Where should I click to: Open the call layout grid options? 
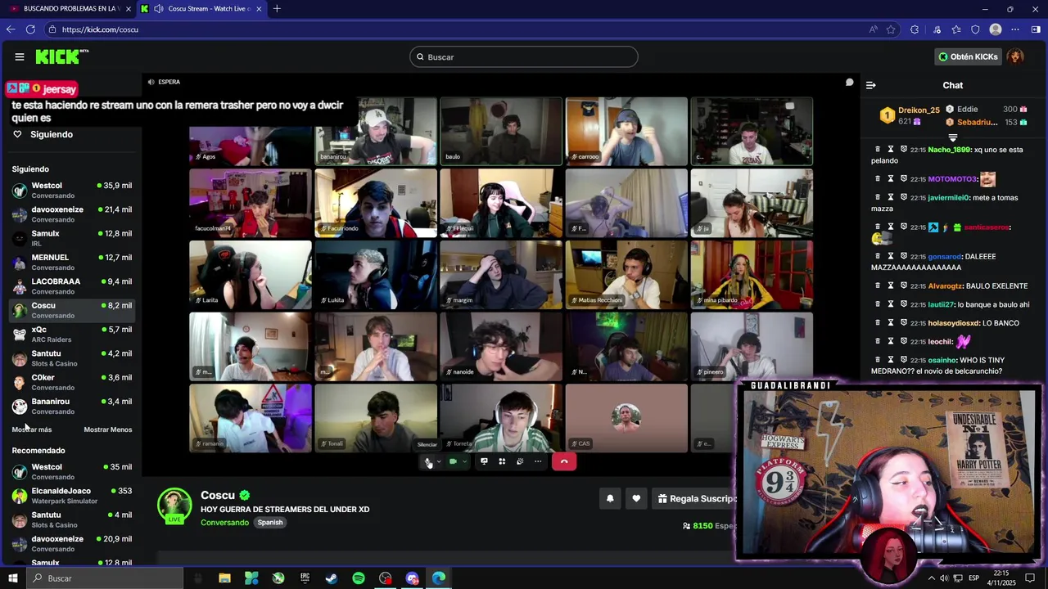click(502, 461)
